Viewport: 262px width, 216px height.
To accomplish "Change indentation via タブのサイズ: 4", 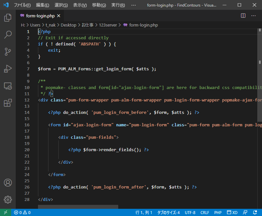I will [x=168, y=212].
